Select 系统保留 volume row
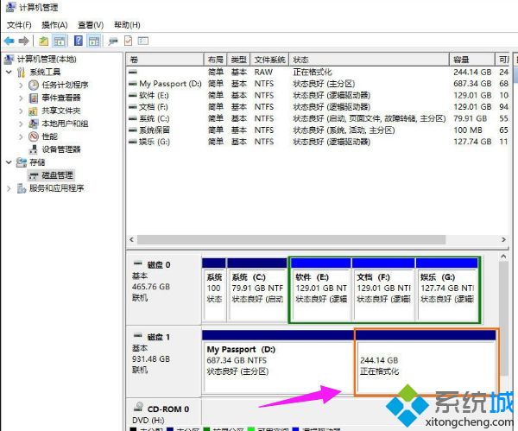 [319, 130]
